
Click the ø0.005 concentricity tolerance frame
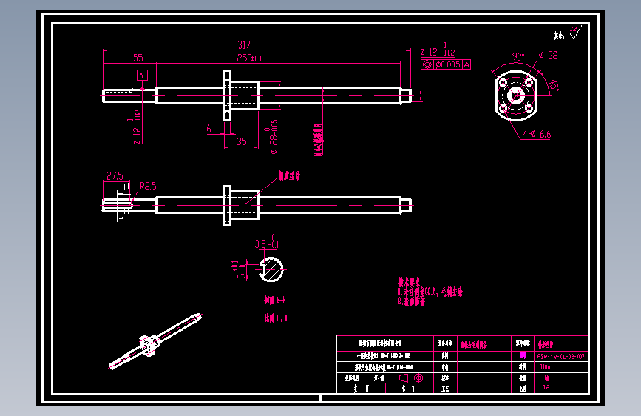click(446, 64)
